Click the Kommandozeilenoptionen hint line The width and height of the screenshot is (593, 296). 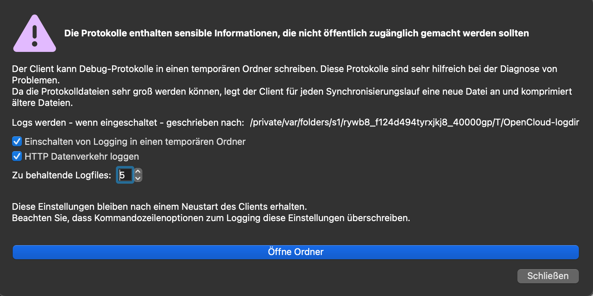(211, 218)
